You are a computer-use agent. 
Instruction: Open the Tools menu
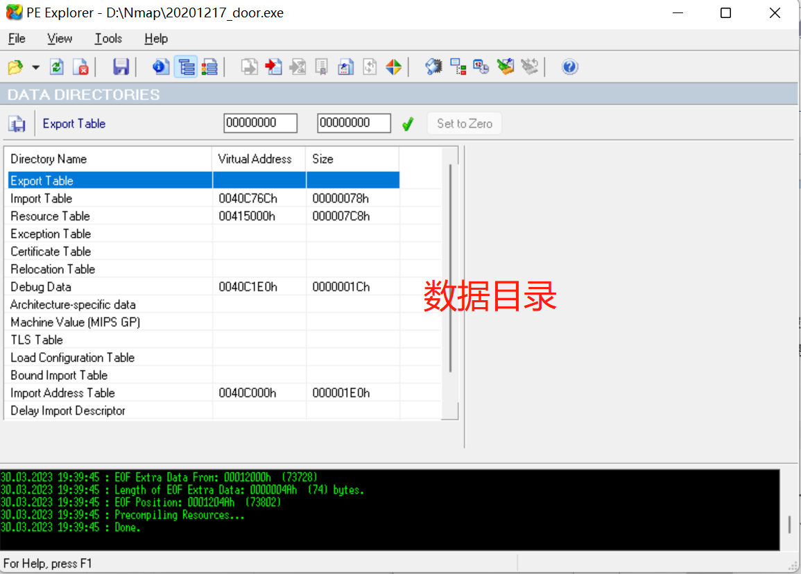point(108,39)
